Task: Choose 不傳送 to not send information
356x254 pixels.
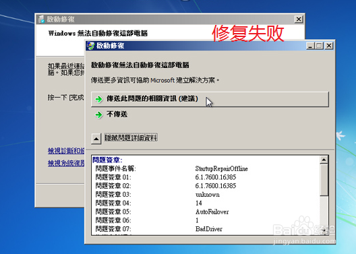Action: (x=117, y=115)
